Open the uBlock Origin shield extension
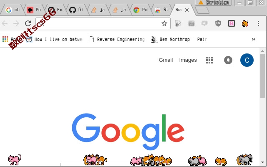Image resolution: width=267 pixels, height=167 pixels. pyautogui.click(x=218, y=23)
